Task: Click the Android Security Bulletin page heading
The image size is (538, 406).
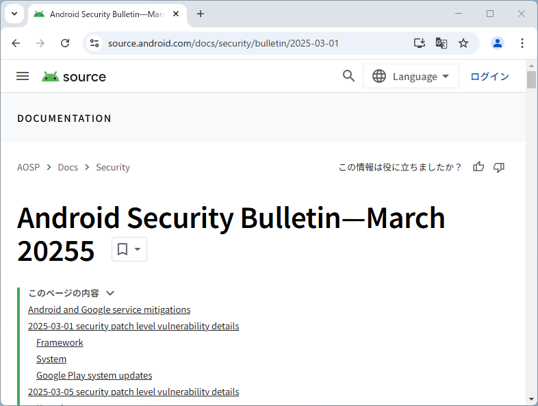Action: coord(231,234)
